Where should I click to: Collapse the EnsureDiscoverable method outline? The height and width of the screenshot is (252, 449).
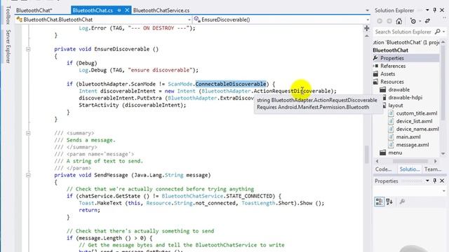click(28, 49)
